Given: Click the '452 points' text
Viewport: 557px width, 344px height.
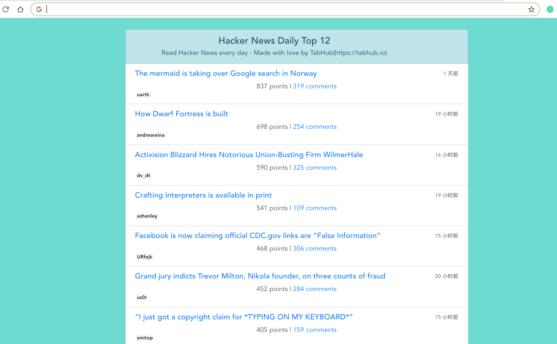Looking at the screenshot, I should click(272, 289).
